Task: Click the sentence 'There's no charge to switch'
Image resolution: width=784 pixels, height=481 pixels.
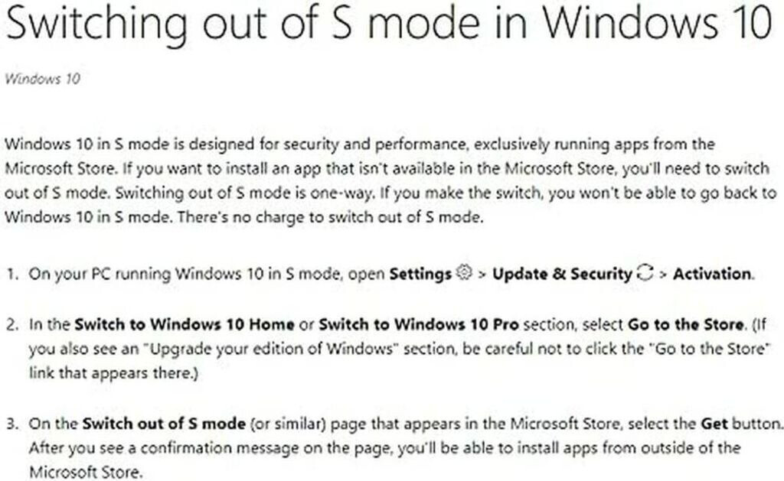Action: click(x=339, y=216)
